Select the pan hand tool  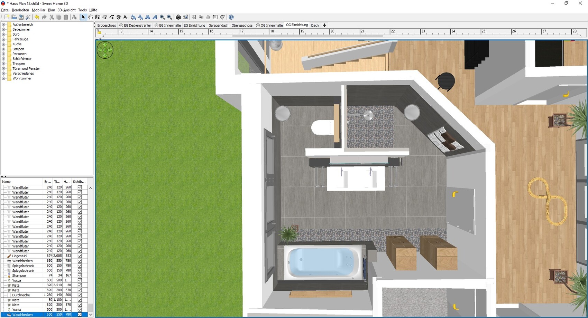91,17
